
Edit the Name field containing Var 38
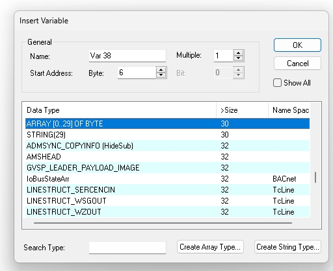tap(127, 56)
